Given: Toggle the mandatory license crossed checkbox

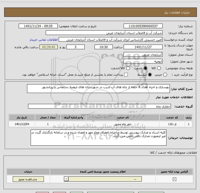Looking at the screenshot, I should click(174, 179).
